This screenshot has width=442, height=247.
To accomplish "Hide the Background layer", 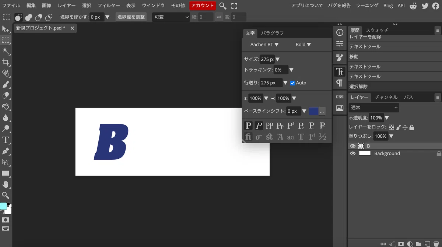I will [353, 154].
